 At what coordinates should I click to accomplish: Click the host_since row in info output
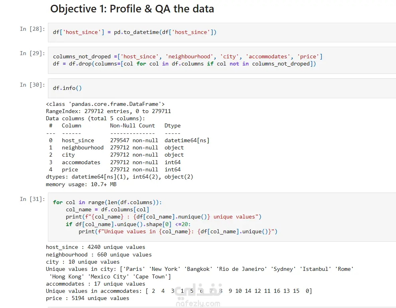point(128,141)
